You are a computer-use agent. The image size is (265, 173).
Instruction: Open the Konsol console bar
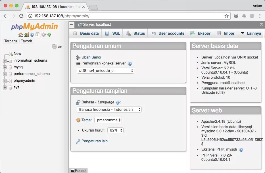click(x=79, y=170)
